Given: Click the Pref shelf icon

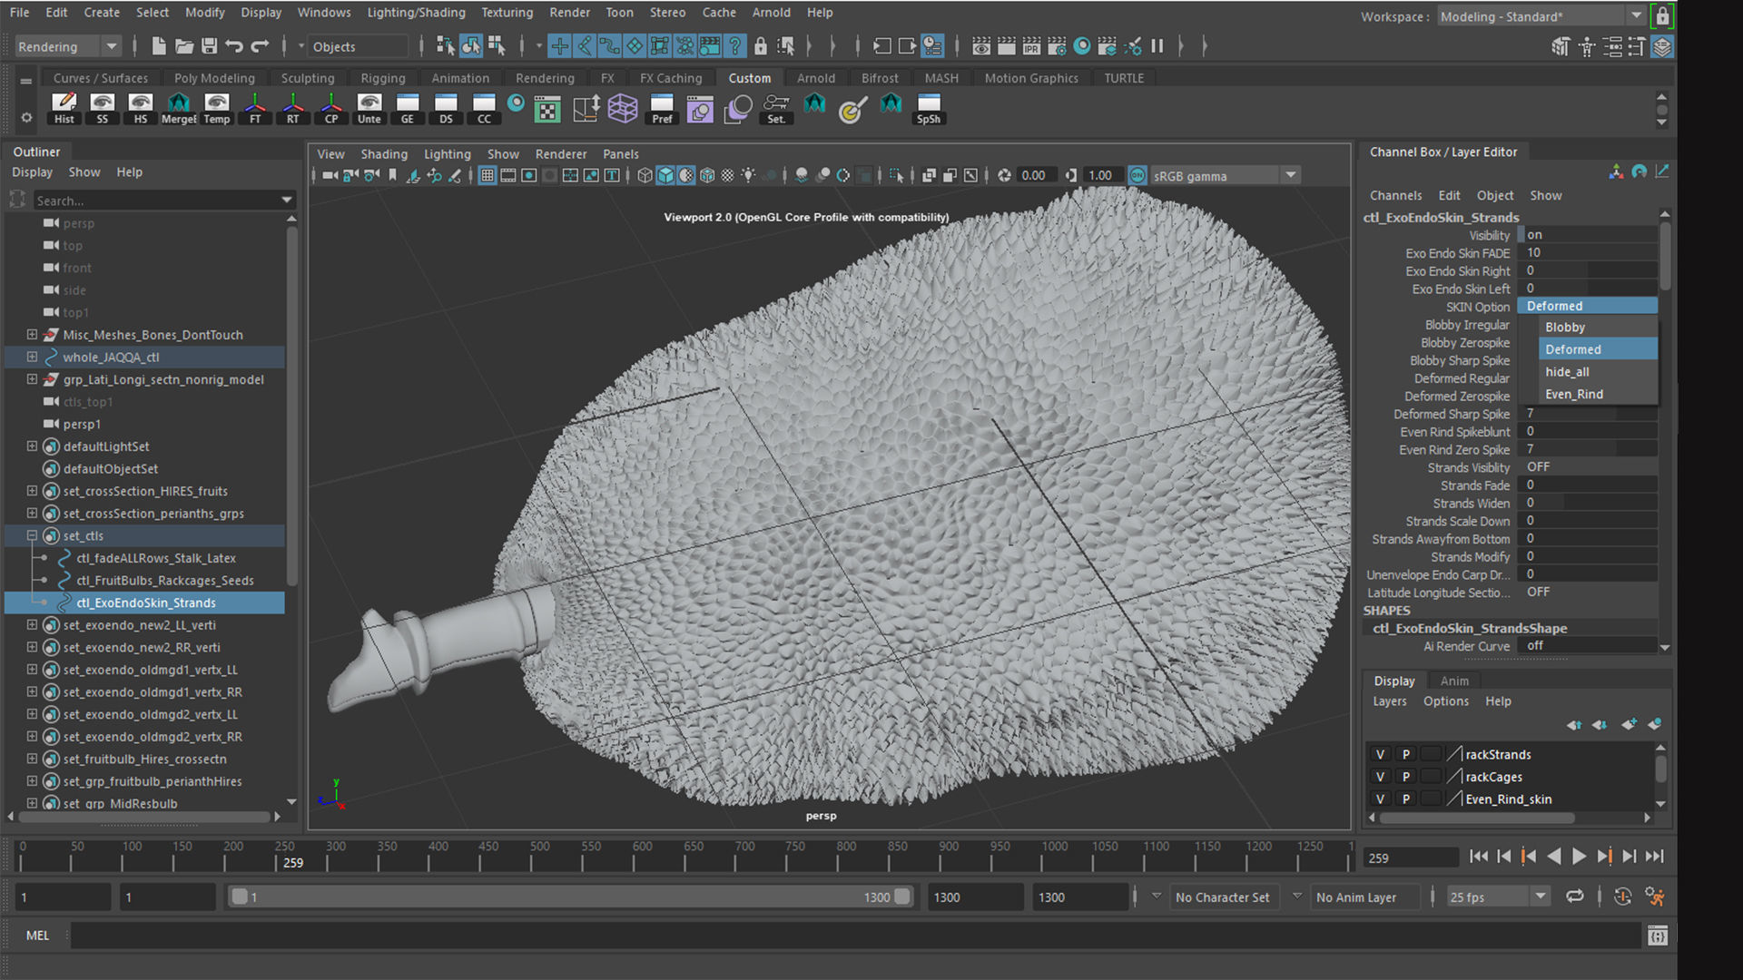Looking at the screenshot, I should pos(662,108).
